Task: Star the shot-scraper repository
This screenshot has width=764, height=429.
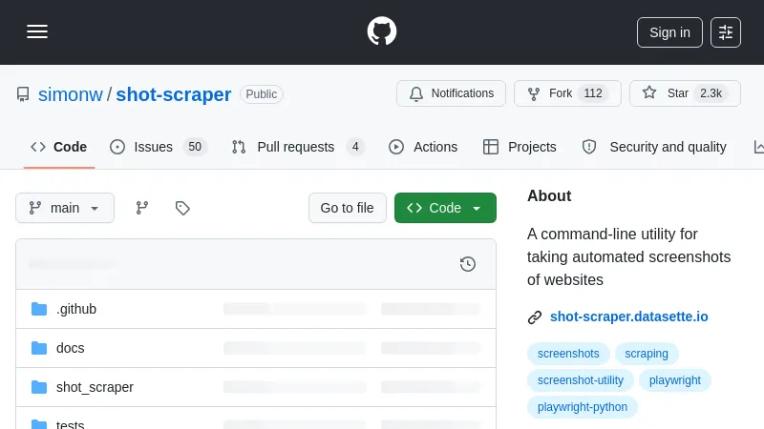Action: (685, 93)
